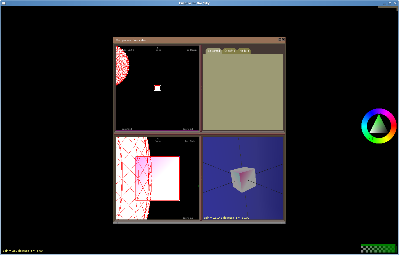The image size is (399, 255).
Task: Select the small white square in top view
Action: (x=157, y=88)
